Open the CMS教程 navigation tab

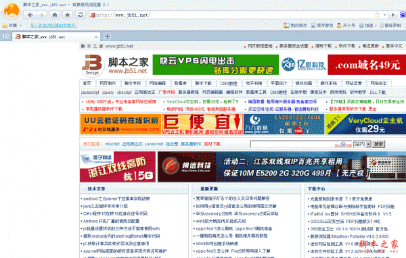coord(229,83)
